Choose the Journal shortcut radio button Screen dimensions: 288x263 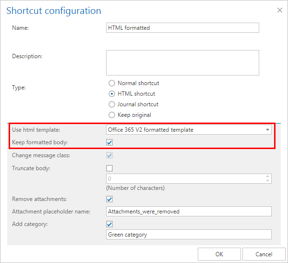click(112, 104)
